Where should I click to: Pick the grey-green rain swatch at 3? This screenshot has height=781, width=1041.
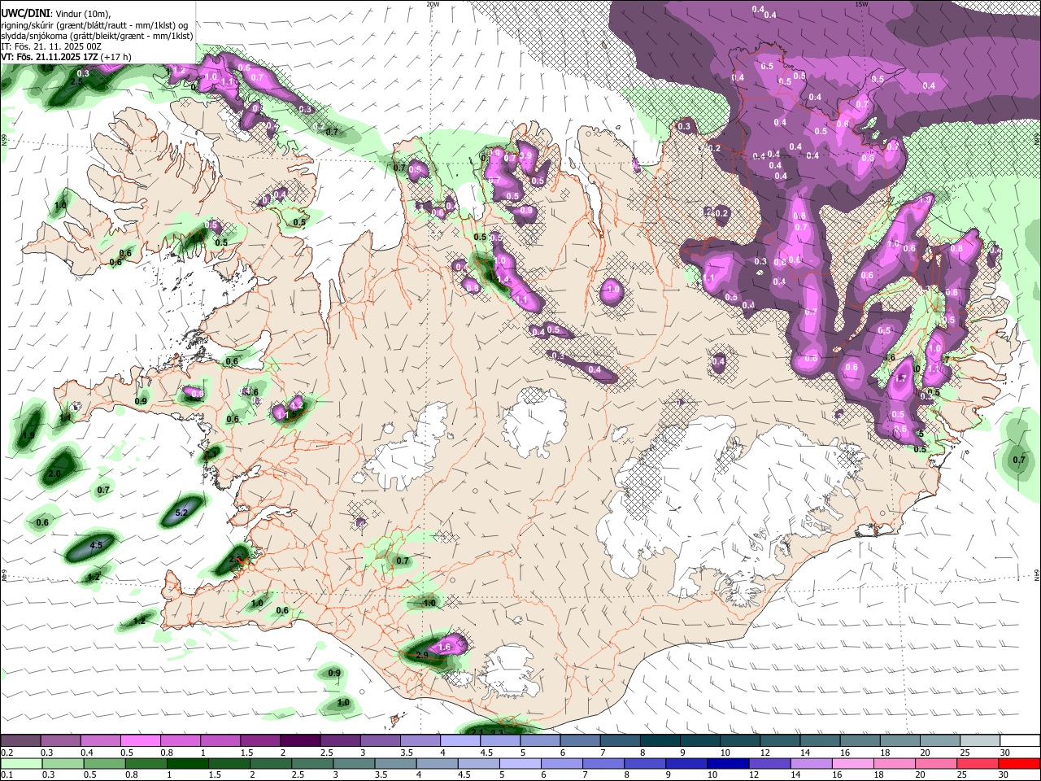point(355,763)
